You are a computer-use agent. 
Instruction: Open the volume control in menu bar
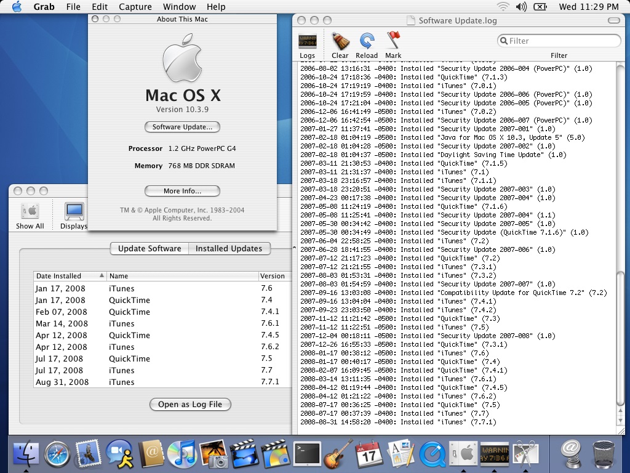click(x=521, y=7)
